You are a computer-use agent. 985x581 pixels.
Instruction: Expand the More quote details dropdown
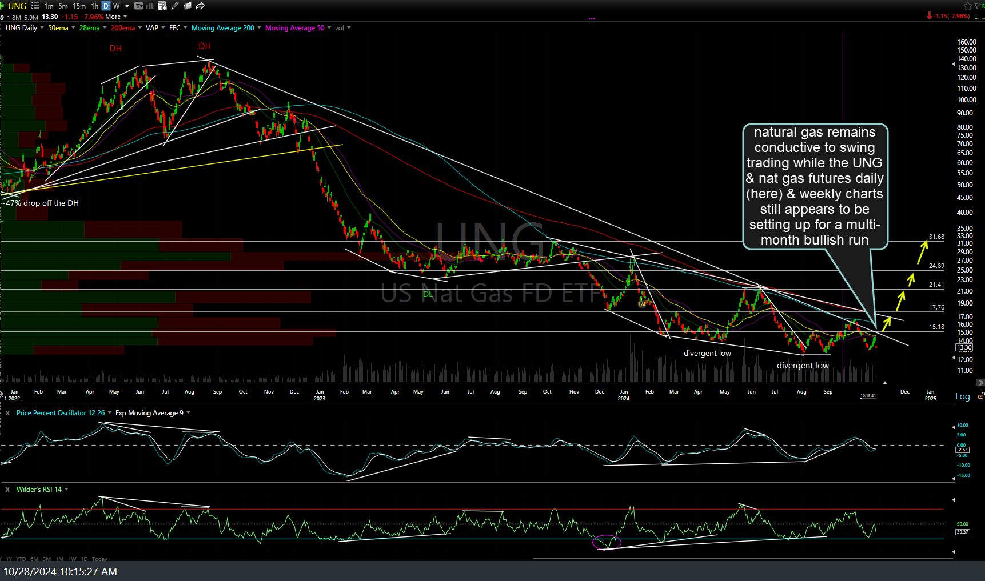[x=116, y=17]
